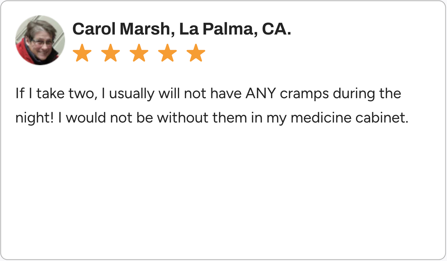The height and width of the screenshot is (261, 447).
Task: Click the phrase "would not be"
Action: 109,118
